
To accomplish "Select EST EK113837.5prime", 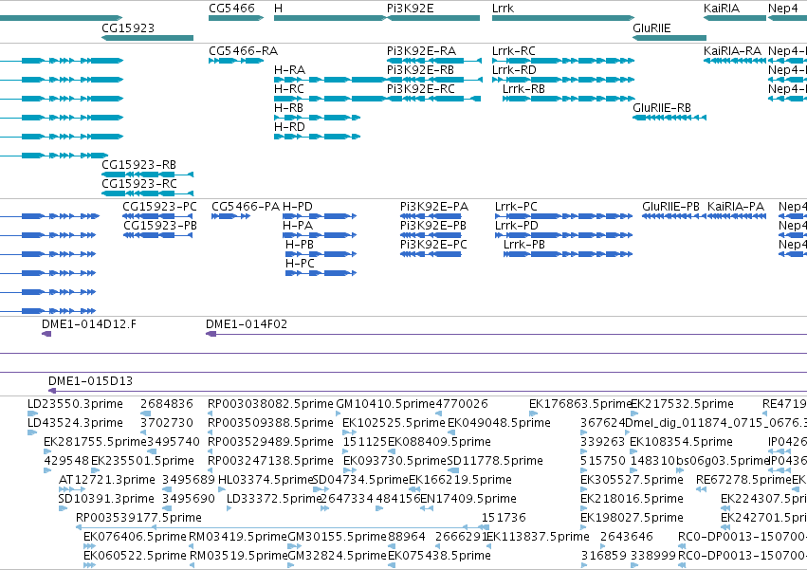I will (490, 546).
